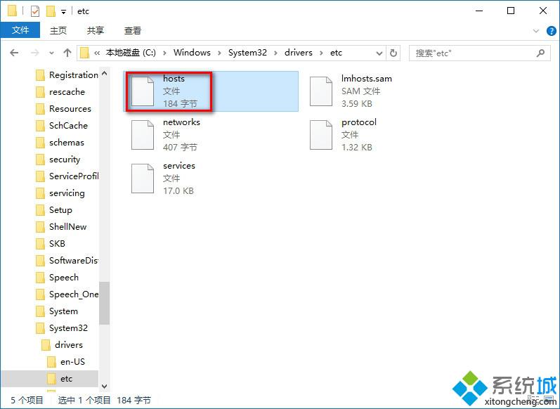Image resolution: width=560 pixels, height=409 pixels.
Task: Click etc in the address path
Action: coord(336,53)
